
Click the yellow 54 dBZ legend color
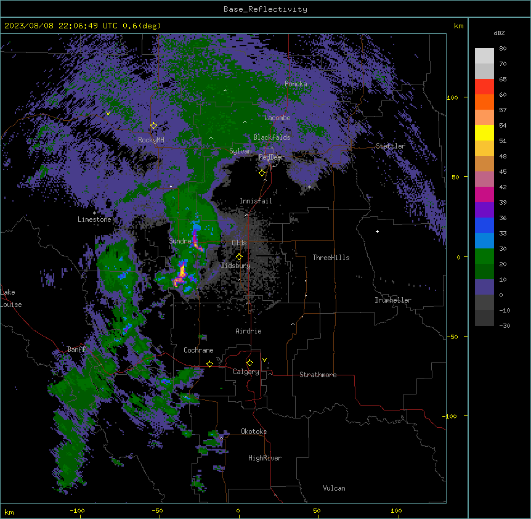coord(484,133)
